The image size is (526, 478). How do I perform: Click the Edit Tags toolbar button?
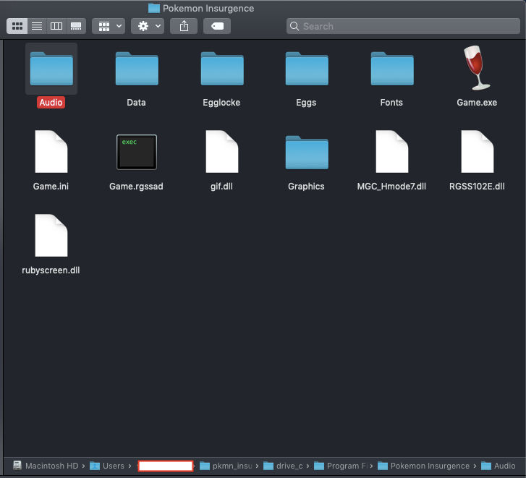pos(217,26)
